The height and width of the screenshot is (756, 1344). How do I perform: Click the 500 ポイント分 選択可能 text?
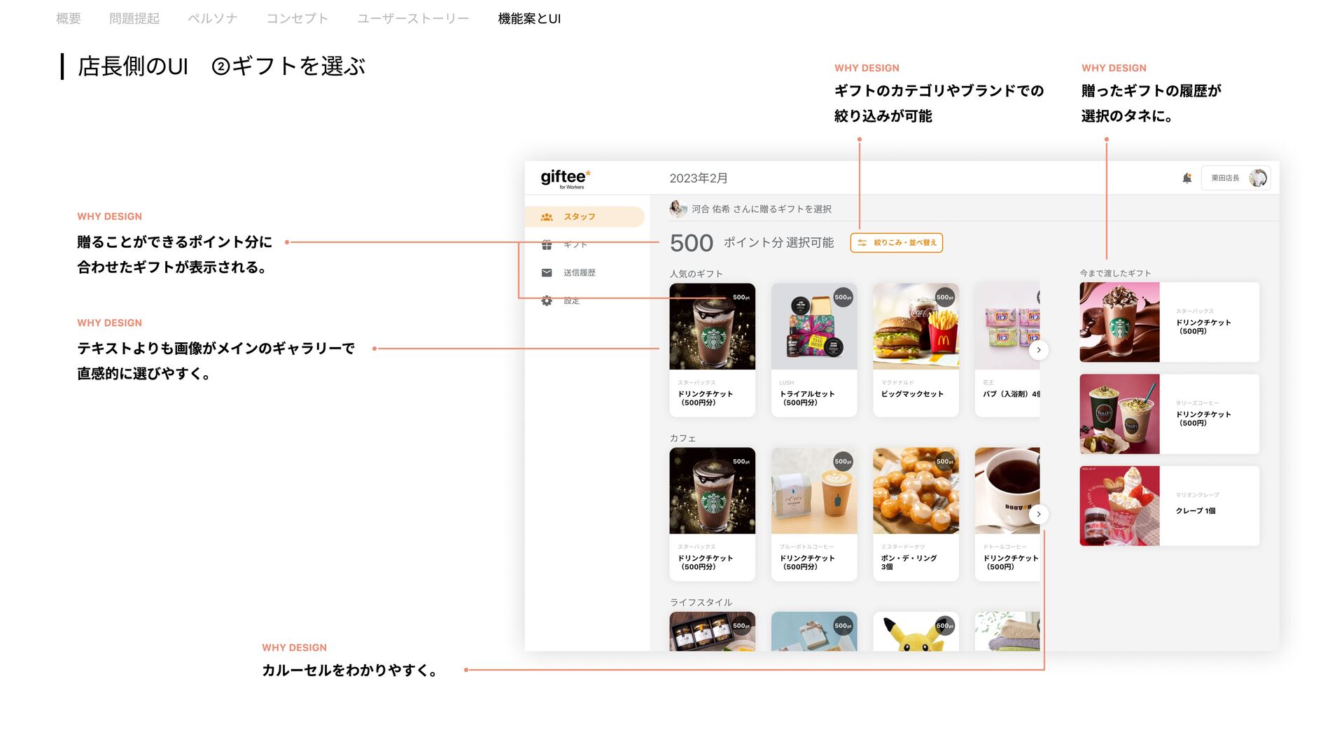752,243
